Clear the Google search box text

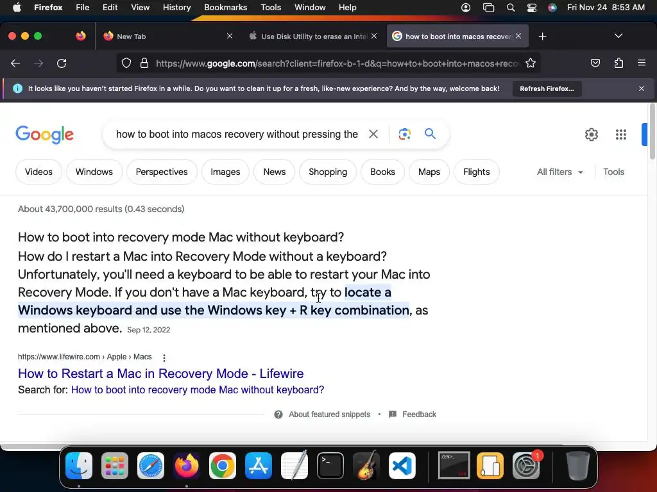[x=373, y=135]
